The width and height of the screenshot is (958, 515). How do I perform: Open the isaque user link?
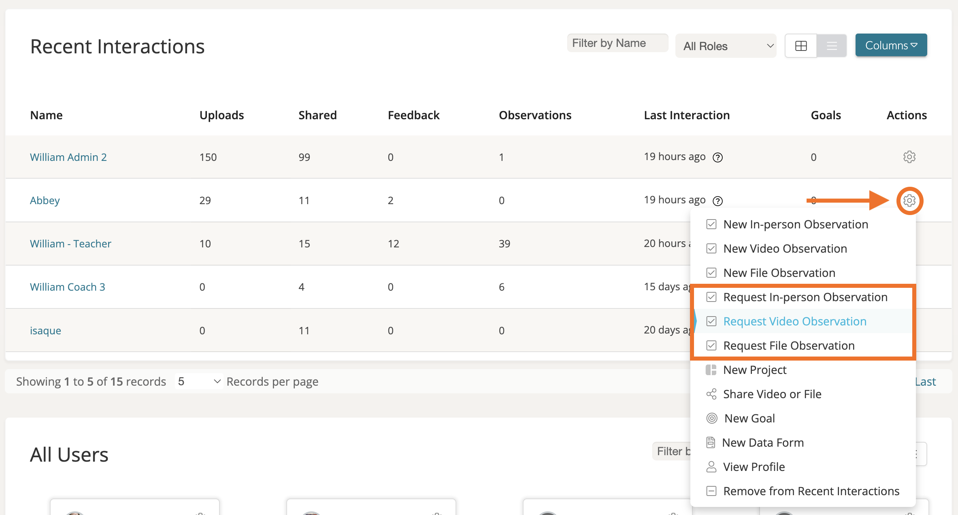point(45,331)
